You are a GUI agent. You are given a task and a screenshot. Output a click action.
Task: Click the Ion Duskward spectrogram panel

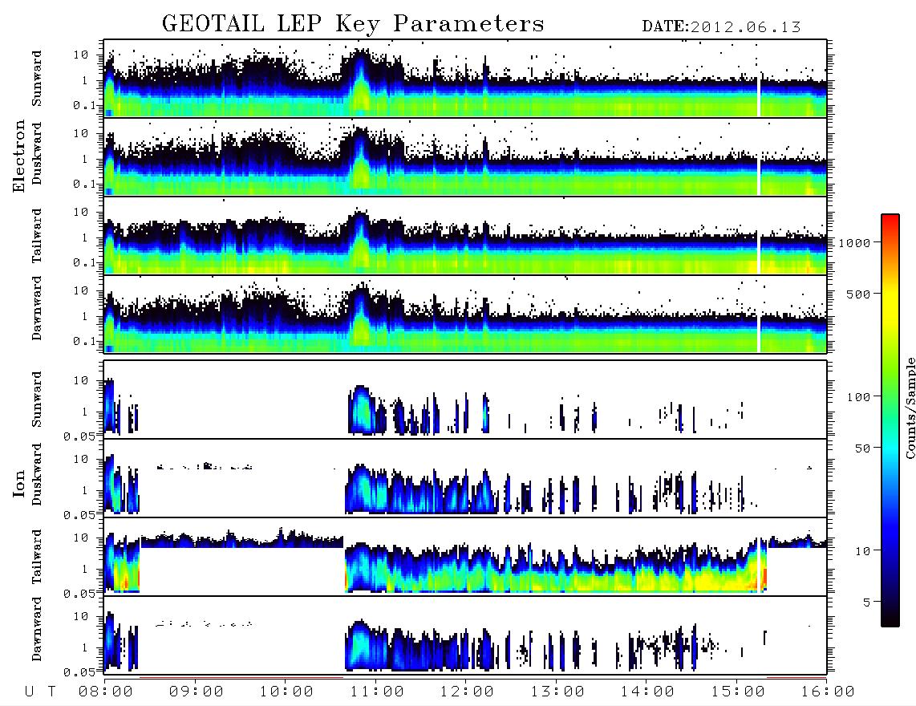(x=465, y=478)
